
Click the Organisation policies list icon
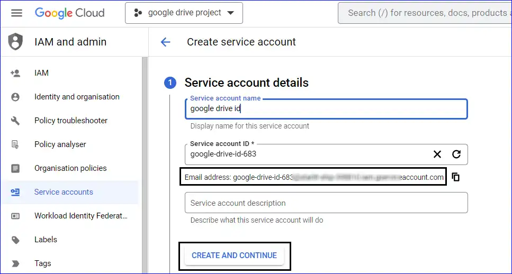point(15,168)
